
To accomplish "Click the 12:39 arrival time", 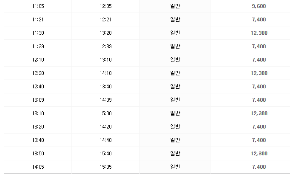I will click(106, 46).
